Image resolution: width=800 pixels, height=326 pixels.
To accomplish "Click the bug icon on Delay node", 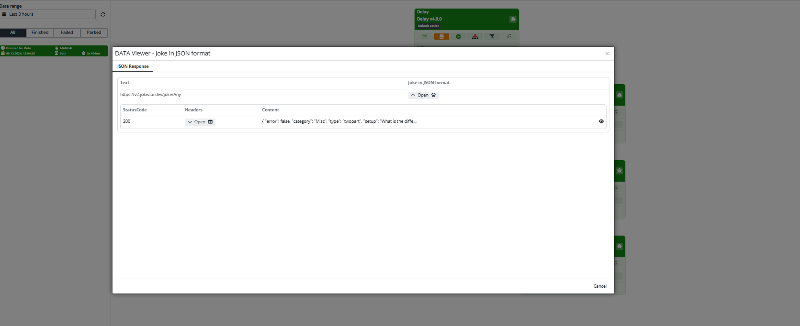I will pos(513,19).
